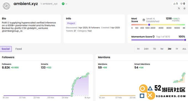Click the Moni Score help icon

(144, 20)
